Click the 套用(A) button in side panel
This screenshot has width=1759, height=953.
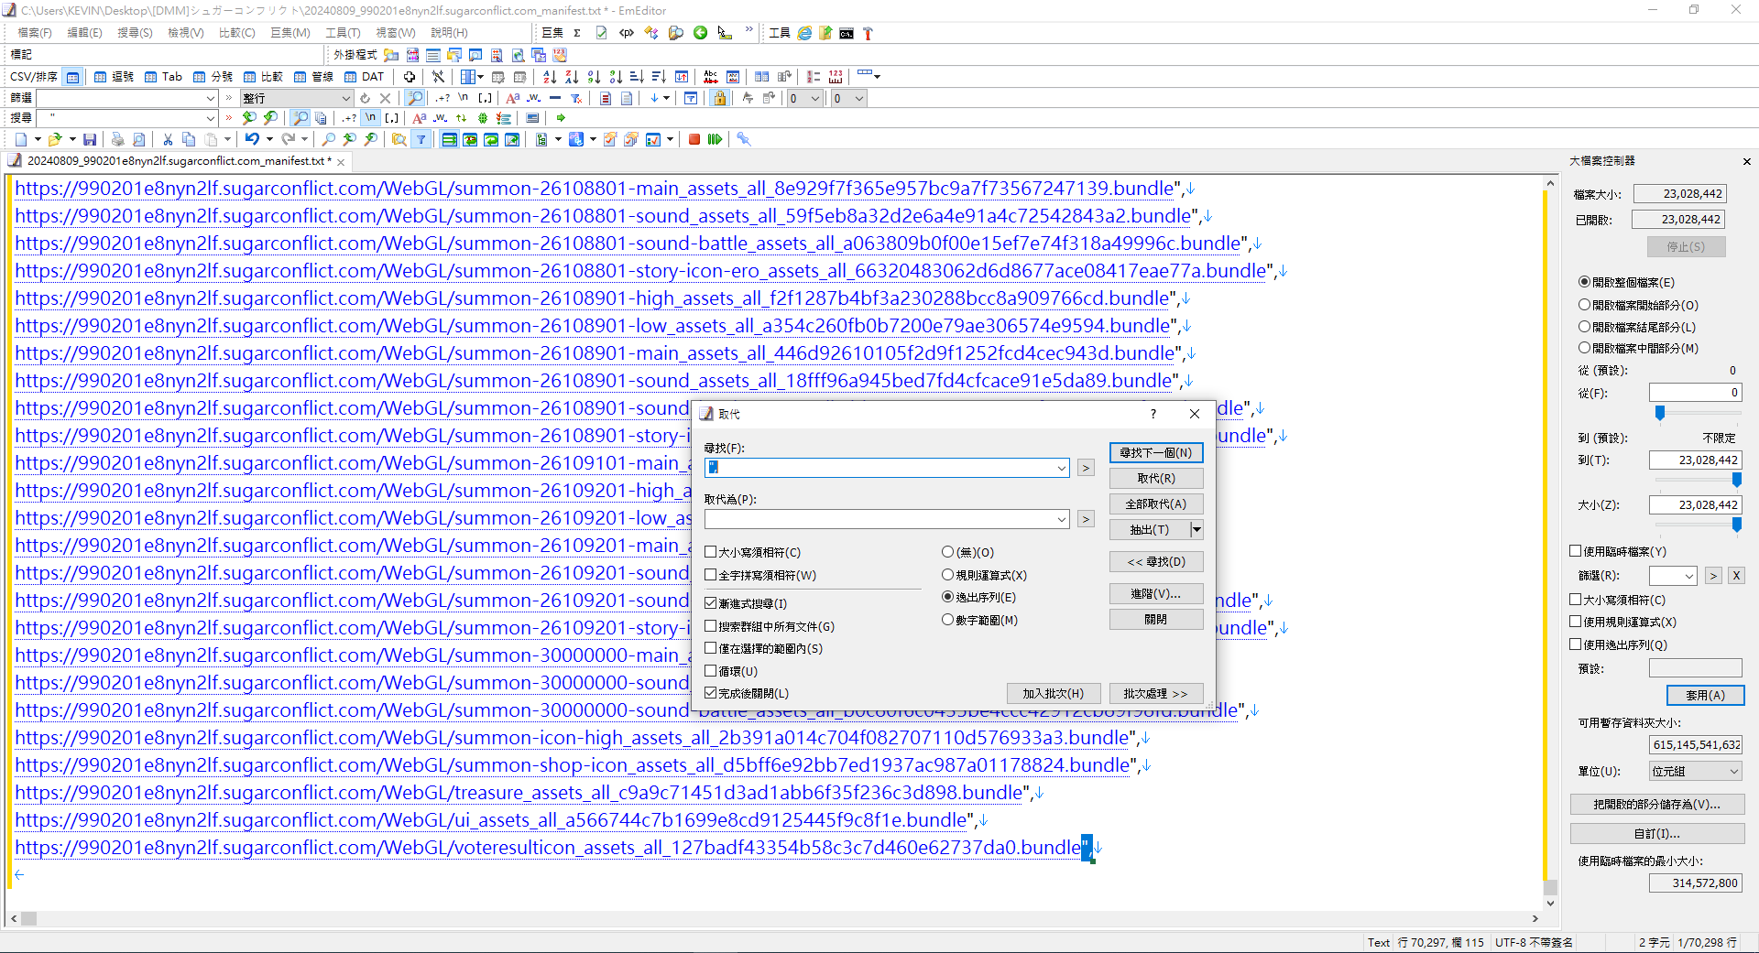tap(1705, 695)
